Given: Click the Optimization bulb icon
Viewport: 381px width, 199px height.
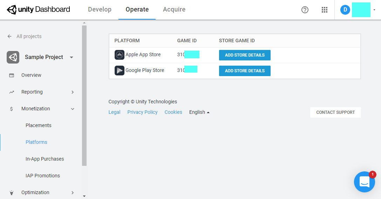Looking at the screenshot, I should point(12,193).
